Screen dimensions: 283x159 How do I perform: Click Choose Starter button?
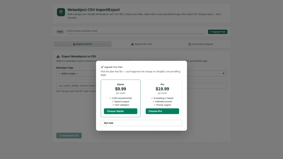[x=120, y=111]
